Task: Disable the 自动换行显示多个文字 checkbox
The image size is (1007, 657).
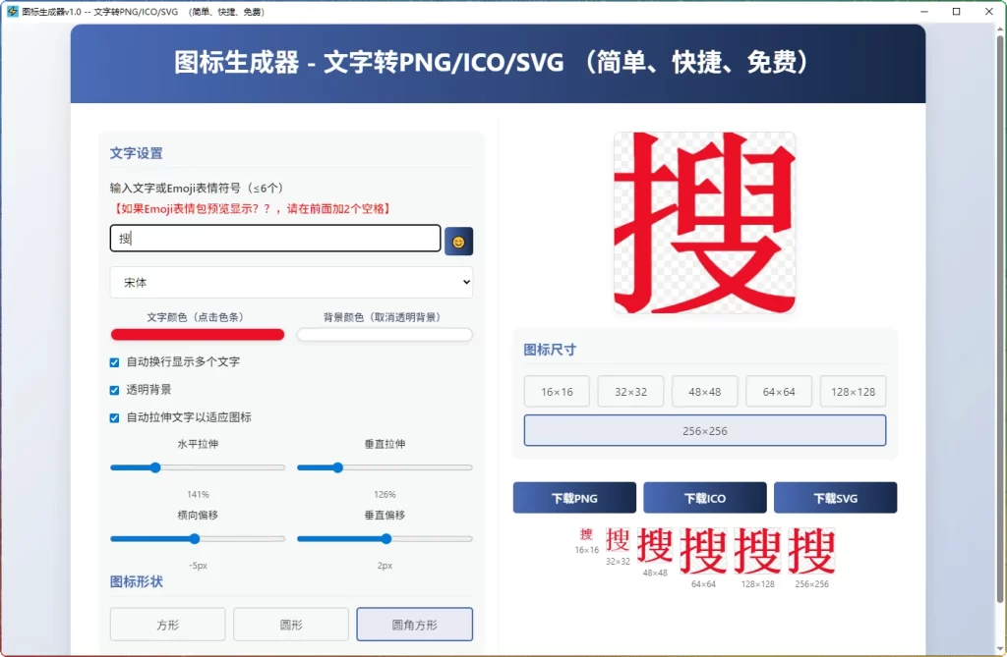Action: (x=114, y=361)
